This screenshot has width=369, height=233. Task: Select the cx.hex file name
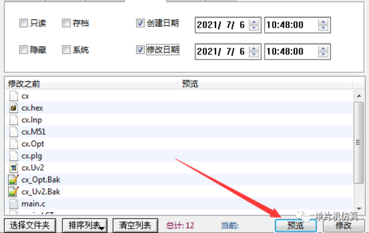[x=32, y=108]
